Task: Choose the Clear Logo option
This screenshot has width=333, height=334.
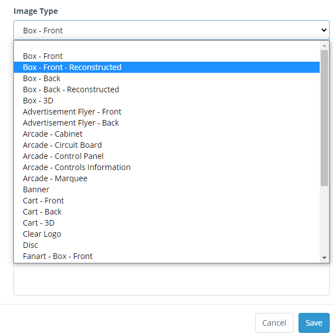Action: (x=167, y=234)
